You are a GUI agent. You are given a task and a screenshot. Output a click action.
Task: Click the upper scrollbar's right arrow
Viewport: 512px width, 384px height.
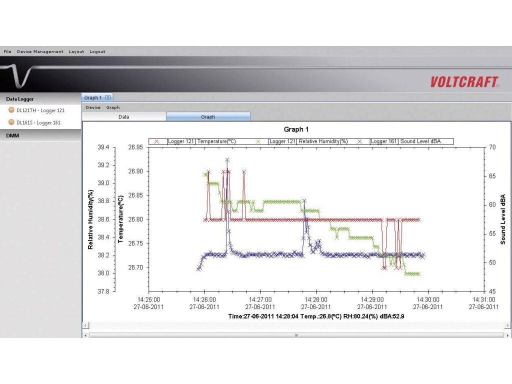[507, 325]
